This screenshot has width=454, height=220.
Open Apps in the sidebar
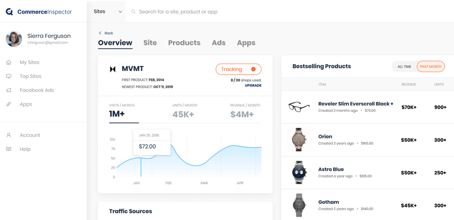pos(26,104)
